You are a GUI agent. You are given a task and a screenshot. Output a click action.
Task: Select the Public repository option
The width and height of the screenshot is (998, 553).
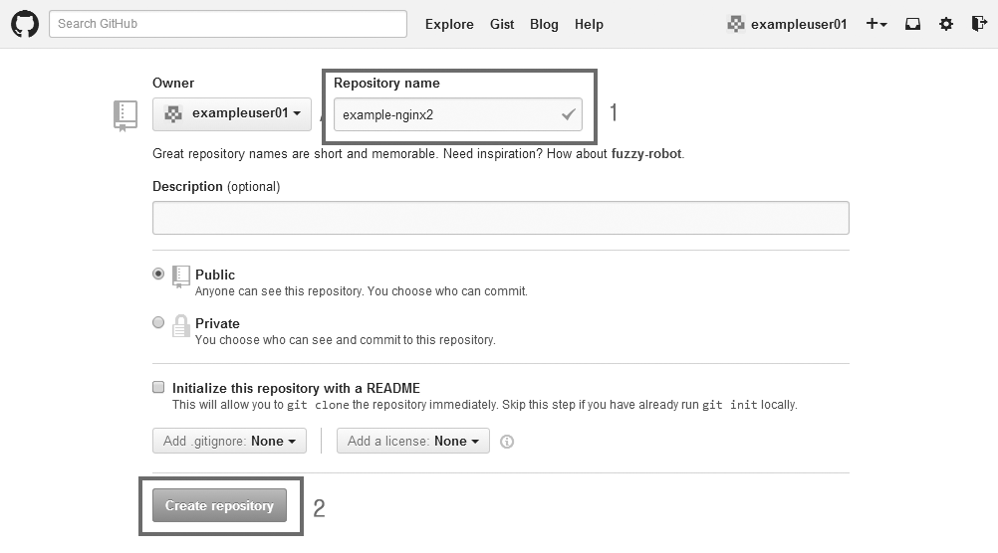click(158, 275)
